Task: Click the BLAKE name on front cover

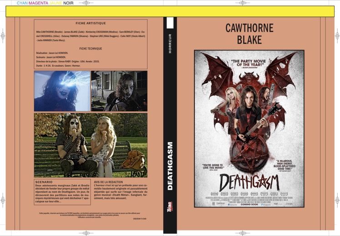Action: coord(250,40)
